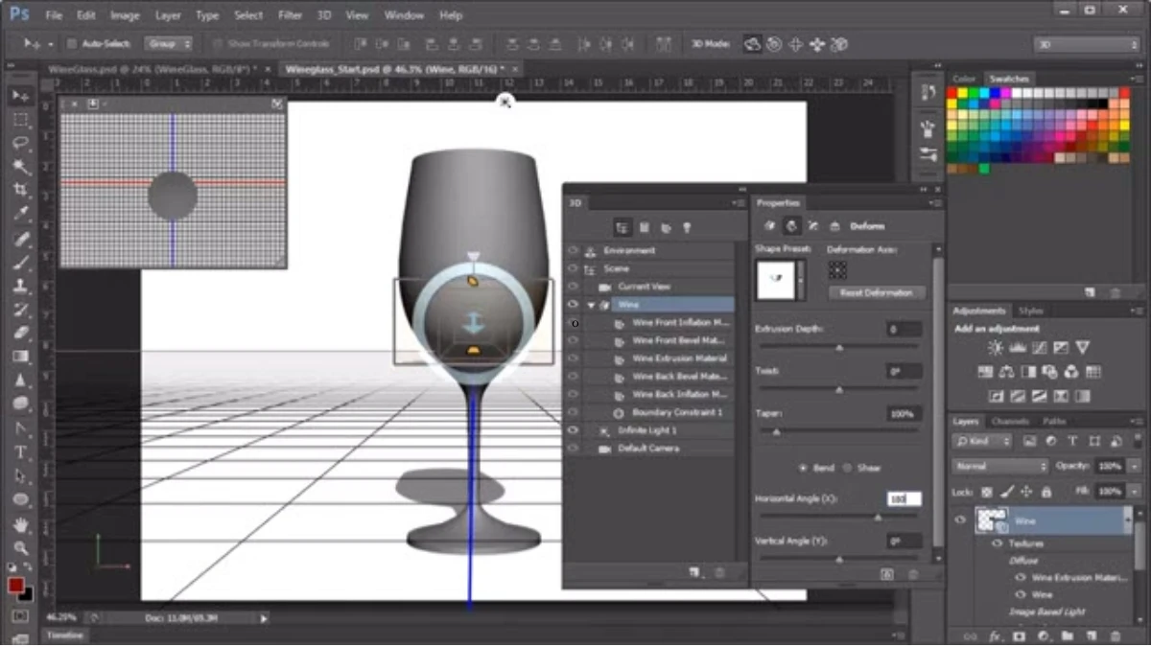Open the Auto-Select Group dropdown
1151x647 pixels.
[169, 44]
